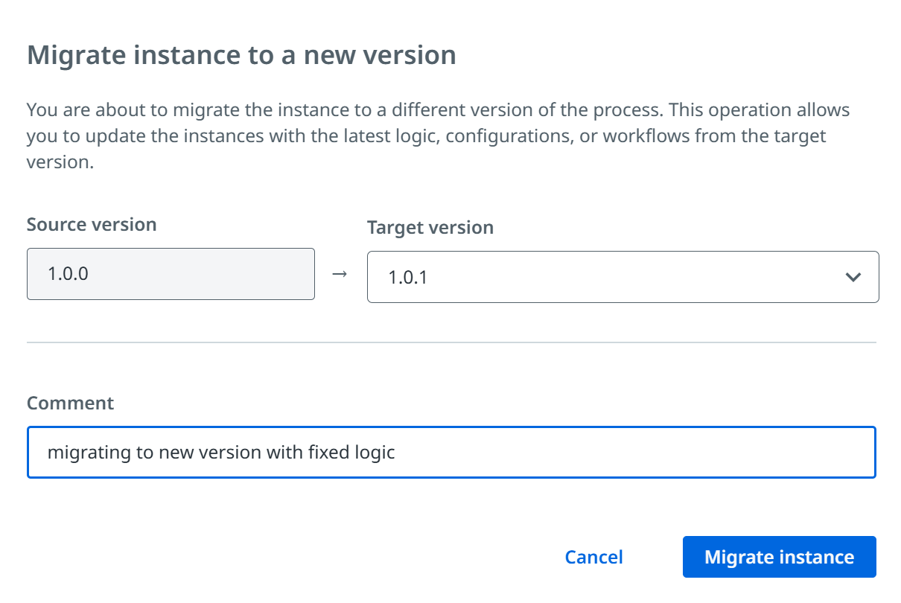Viewport: 901px width, 603px height.
Task: Focus the Comment input field
Action: 451,452
